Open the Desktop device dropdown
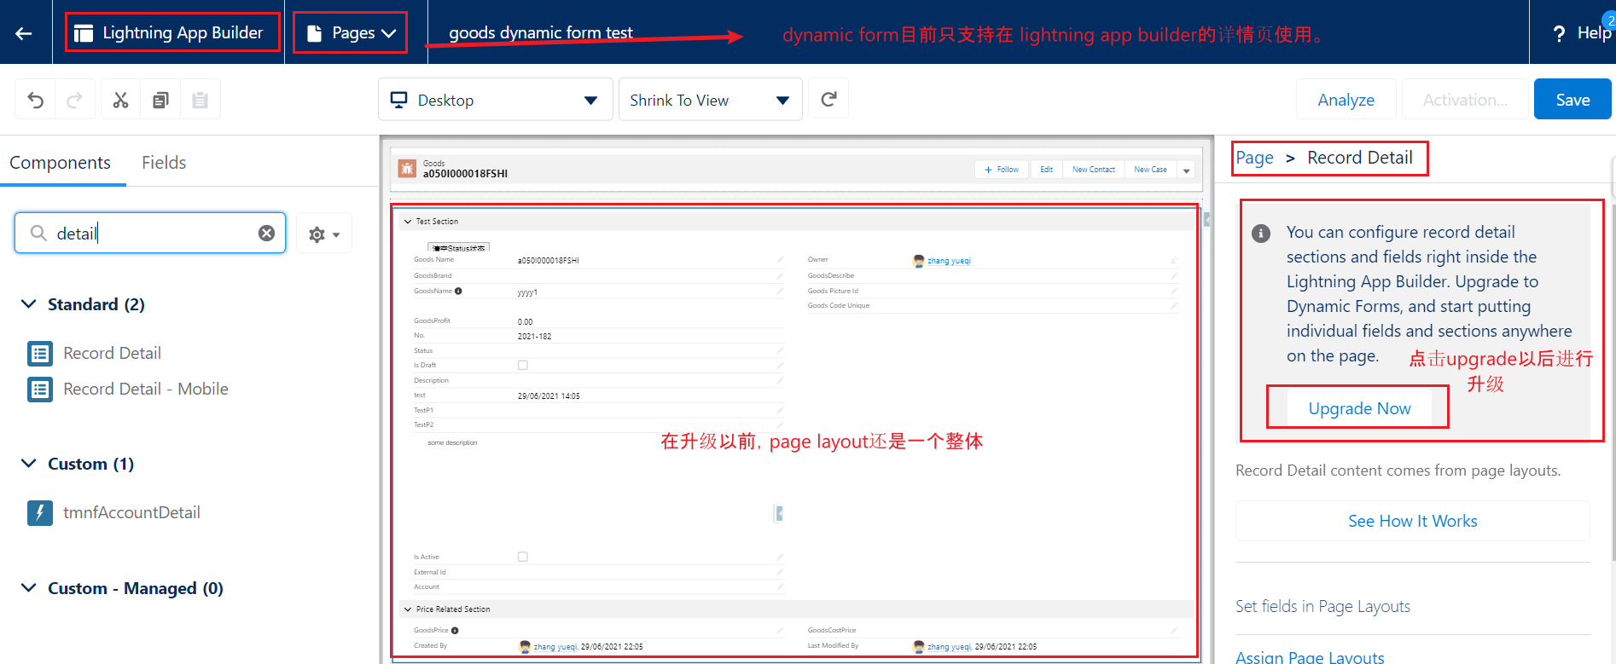 495,100
